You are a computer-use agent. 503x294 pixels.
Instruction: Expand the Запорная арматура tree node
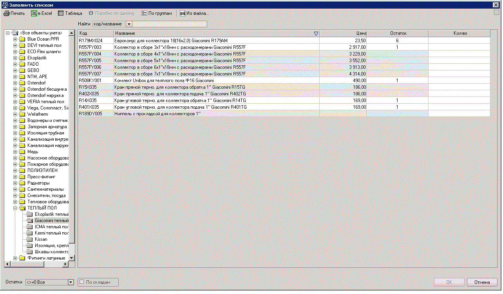[x=15, y=127]
